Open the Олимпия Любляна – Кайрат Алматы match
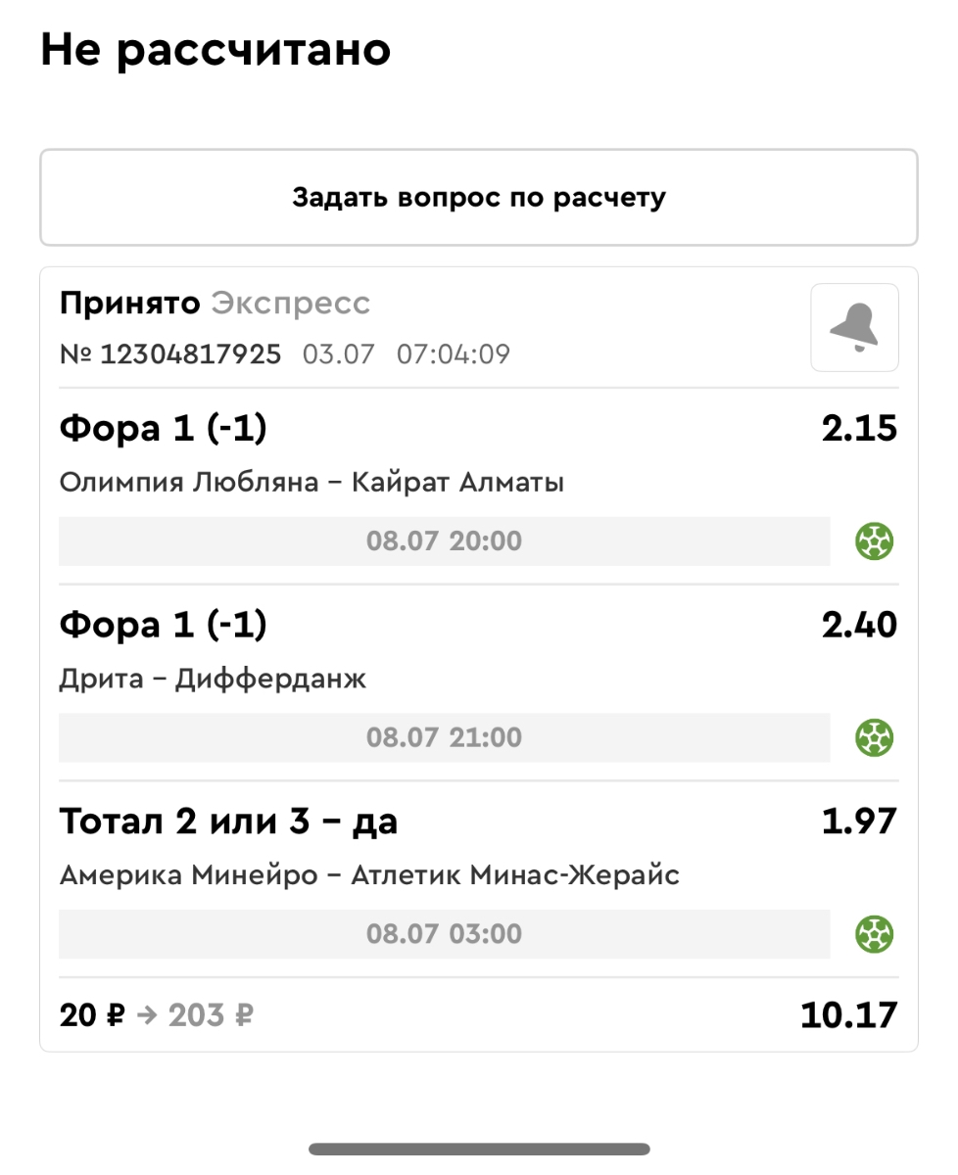The width and height of the screenshot is (958, 1175). (311, 483)
